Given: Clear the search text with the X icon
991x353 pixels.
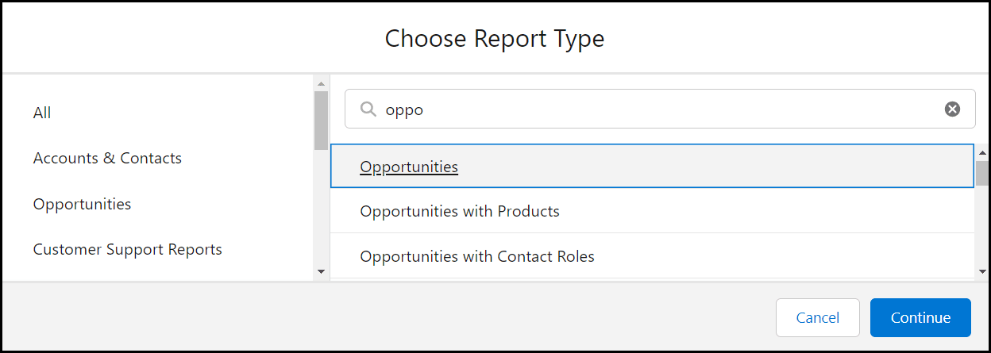Looking at the screenshot, I should 952,109.
